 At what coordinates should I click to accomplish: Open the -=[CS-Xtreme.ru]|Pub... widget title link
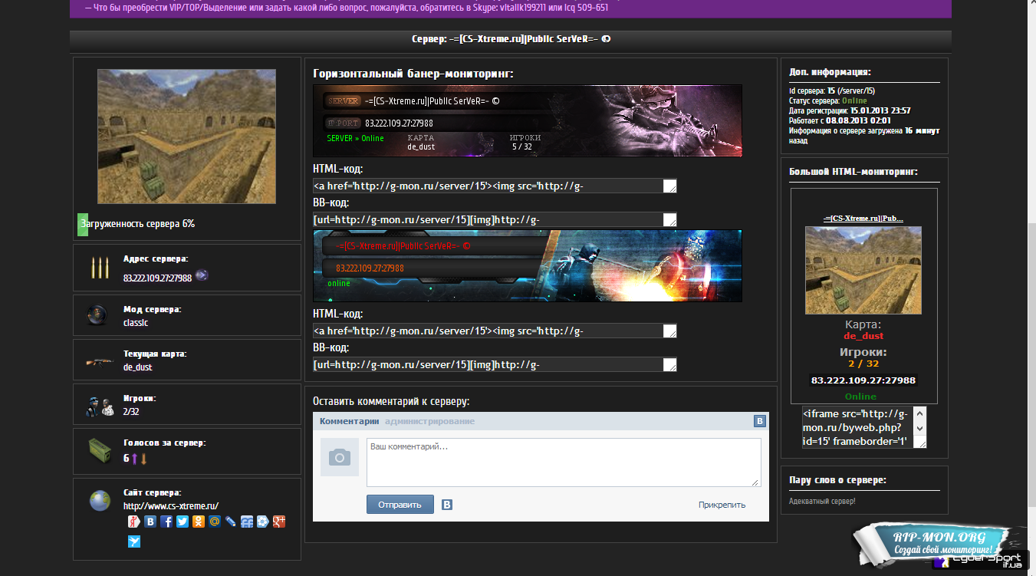[863, 219]
